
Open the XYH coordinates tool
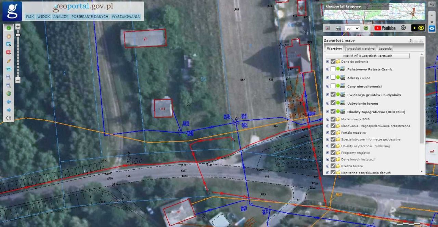tap(9, 69)
